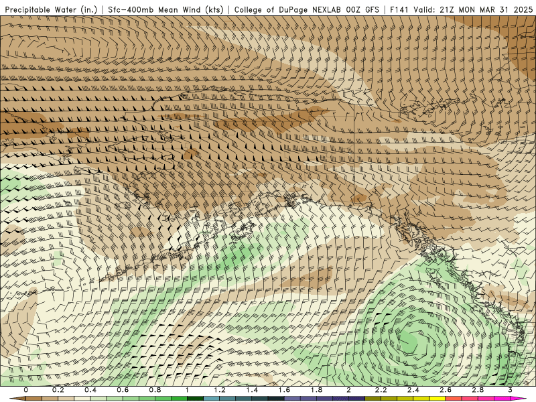Click the colorbar label '1.8'

[x=316, y=390]
